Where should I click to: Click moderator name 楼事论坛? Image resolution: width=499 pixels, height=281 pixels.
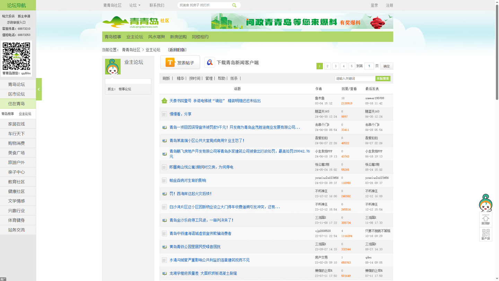tap(125, 89)
